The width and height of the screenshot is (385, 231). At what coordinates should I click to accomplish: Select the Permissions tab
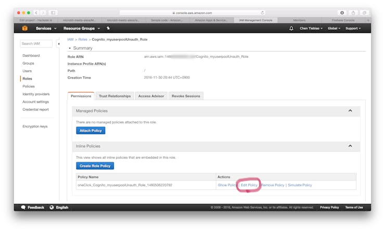coord(81,96)
